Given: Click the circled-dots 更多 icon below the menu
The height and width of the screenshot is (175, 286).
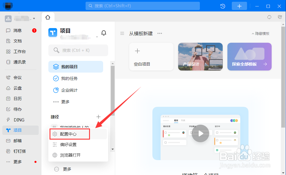Looking at the screenshot, I should (57, 169).
